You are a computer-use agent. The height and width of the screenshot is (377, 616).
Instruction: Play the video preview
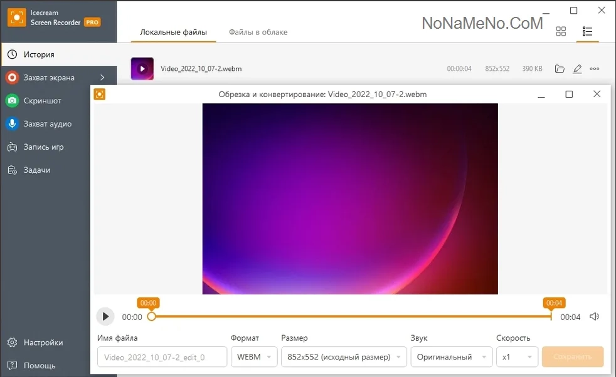click(105, 317)
